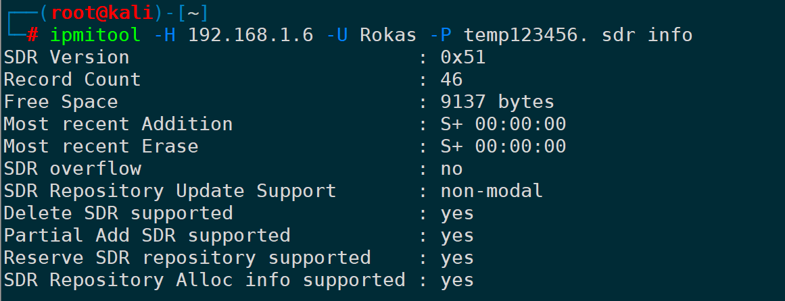Click the IP address 192.168.1.6
This screenshot has height=301, width=785.
pyautogui.click(x=250, y=35)
